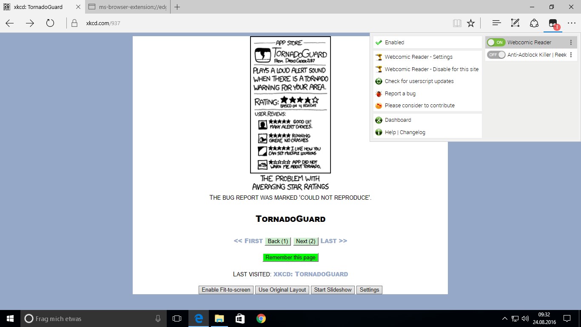Image resolution: width=581 pixels, height=327 pixels.
Task: Expand options dots for Webcomic Reader
Action: point(571,43)
